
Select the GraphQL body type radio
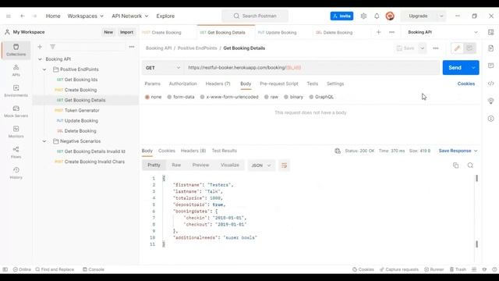click(311, 97)
